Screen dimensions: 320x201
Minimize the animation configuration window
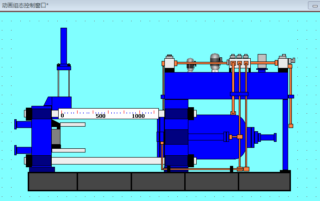point(314,6)
